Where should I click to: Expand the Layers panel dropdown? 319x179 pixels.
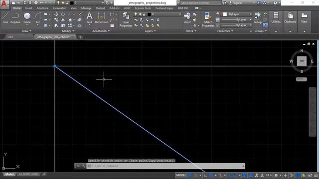[x=150, y=31]
